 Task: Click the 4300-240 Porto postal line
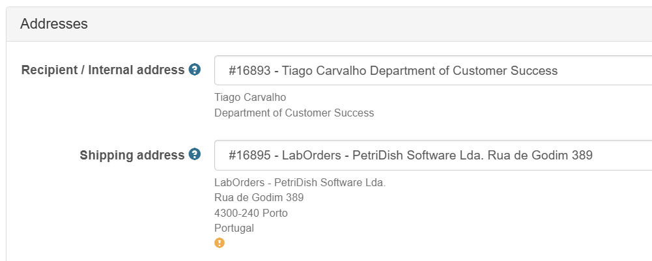coord(251,213)
